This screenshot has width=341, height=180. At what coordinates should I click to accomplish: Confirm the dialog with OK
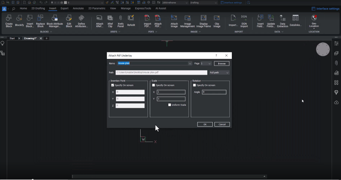205,124
